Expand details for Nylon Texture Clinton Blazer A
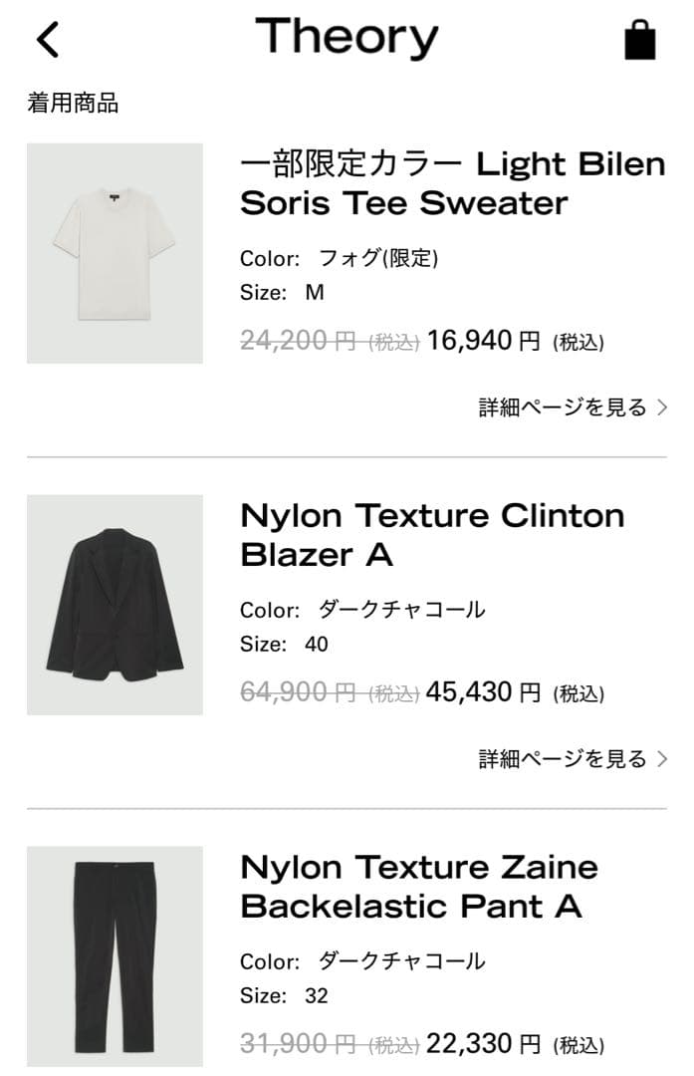This screenshot has height=1076, width=694. [x=568, y=757]
